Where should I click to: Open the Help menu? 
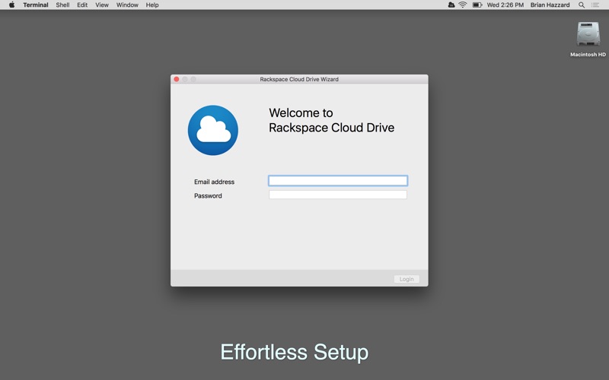coord(151,5)
